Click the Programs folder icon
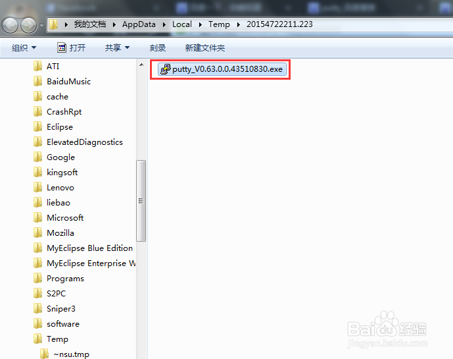 click(x=38, y=278)
